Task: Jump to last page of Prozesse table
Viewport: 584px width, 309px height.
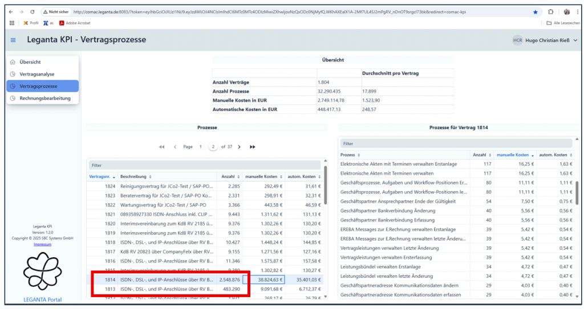Action: 253,147
